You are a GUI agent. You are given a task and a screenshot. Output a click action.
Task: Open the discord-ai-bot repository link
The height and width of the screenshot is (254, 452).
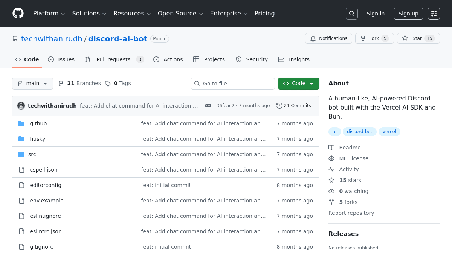tap(118, 39)
